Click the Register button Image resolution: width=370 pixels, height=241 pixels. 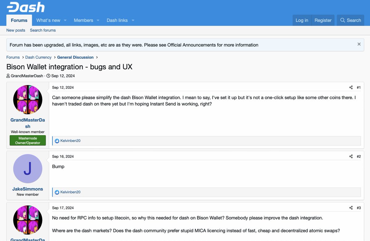323,20
